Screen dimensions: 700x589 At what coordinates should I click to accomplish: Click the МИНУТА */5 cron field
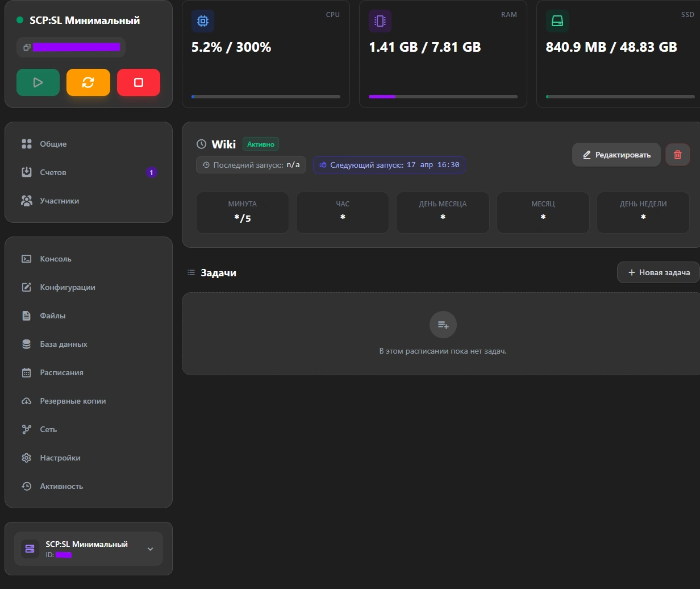[x=243, y=213]
